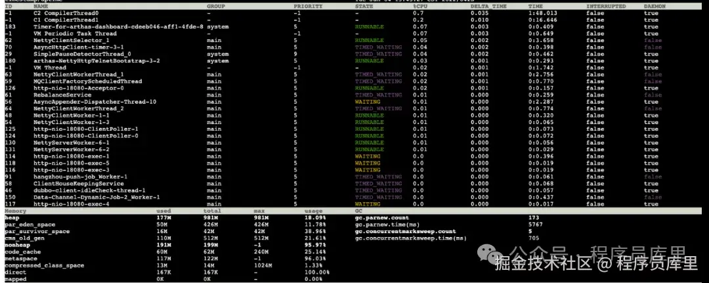Click the gc.concurrentmarksweep.count label
Screen dimensions: 709x283
point(406,231)
